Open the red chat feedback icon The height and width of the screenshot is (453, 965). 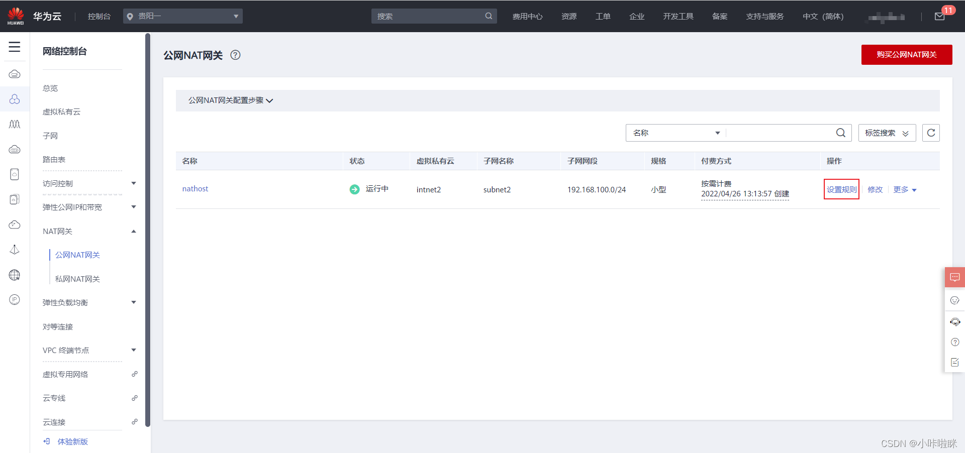[x=954, y=277]
